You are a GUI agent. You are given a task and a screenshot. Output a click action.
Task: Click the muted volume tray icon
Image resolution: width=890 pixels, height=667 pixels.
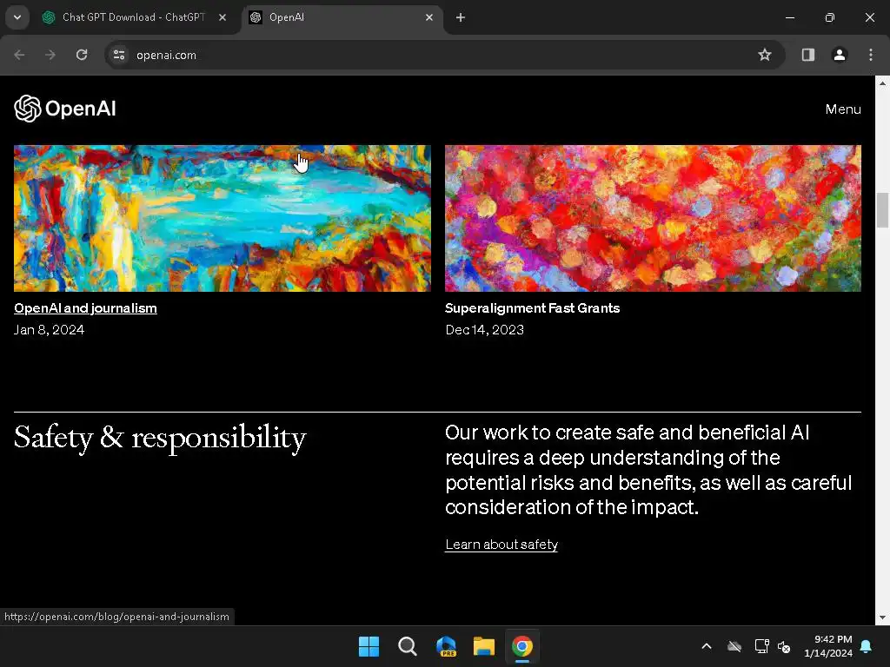coord(784,646)
